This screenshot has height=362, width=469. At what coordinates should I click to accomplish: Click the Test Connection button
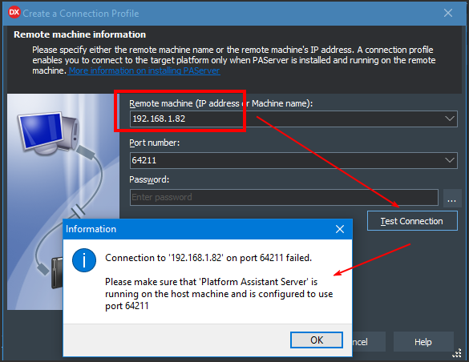pos(412,221)
